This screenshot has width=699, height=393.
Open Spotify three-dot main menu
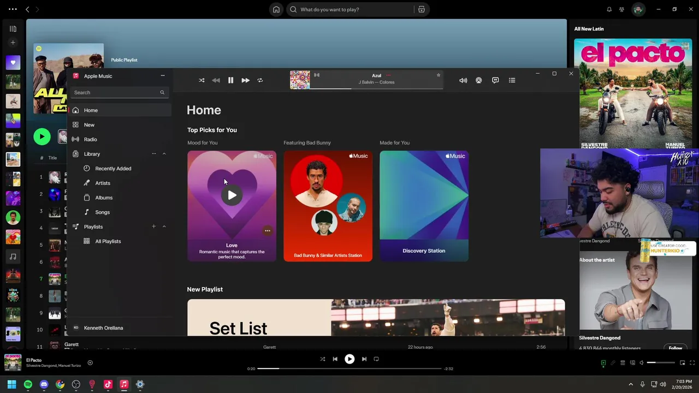[13, 9]
